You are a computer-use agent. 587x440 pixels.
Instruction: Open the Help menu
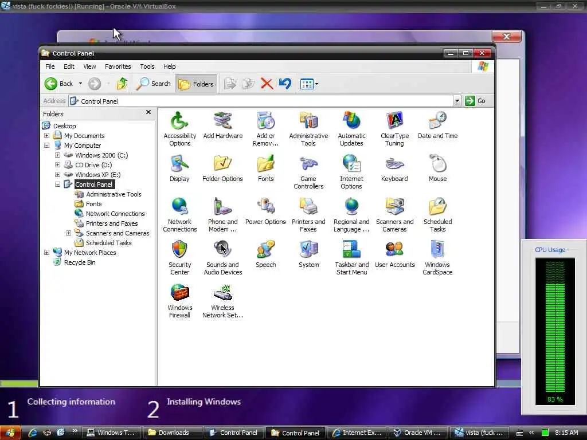pos(169,66)
